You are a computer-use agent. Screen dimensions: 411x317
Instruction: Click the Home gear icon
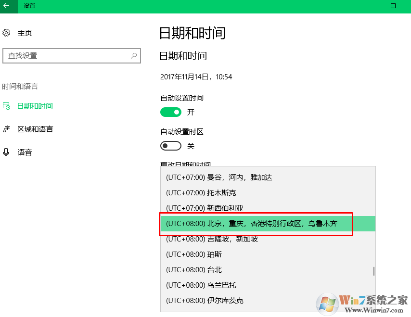tap(6, 33)
